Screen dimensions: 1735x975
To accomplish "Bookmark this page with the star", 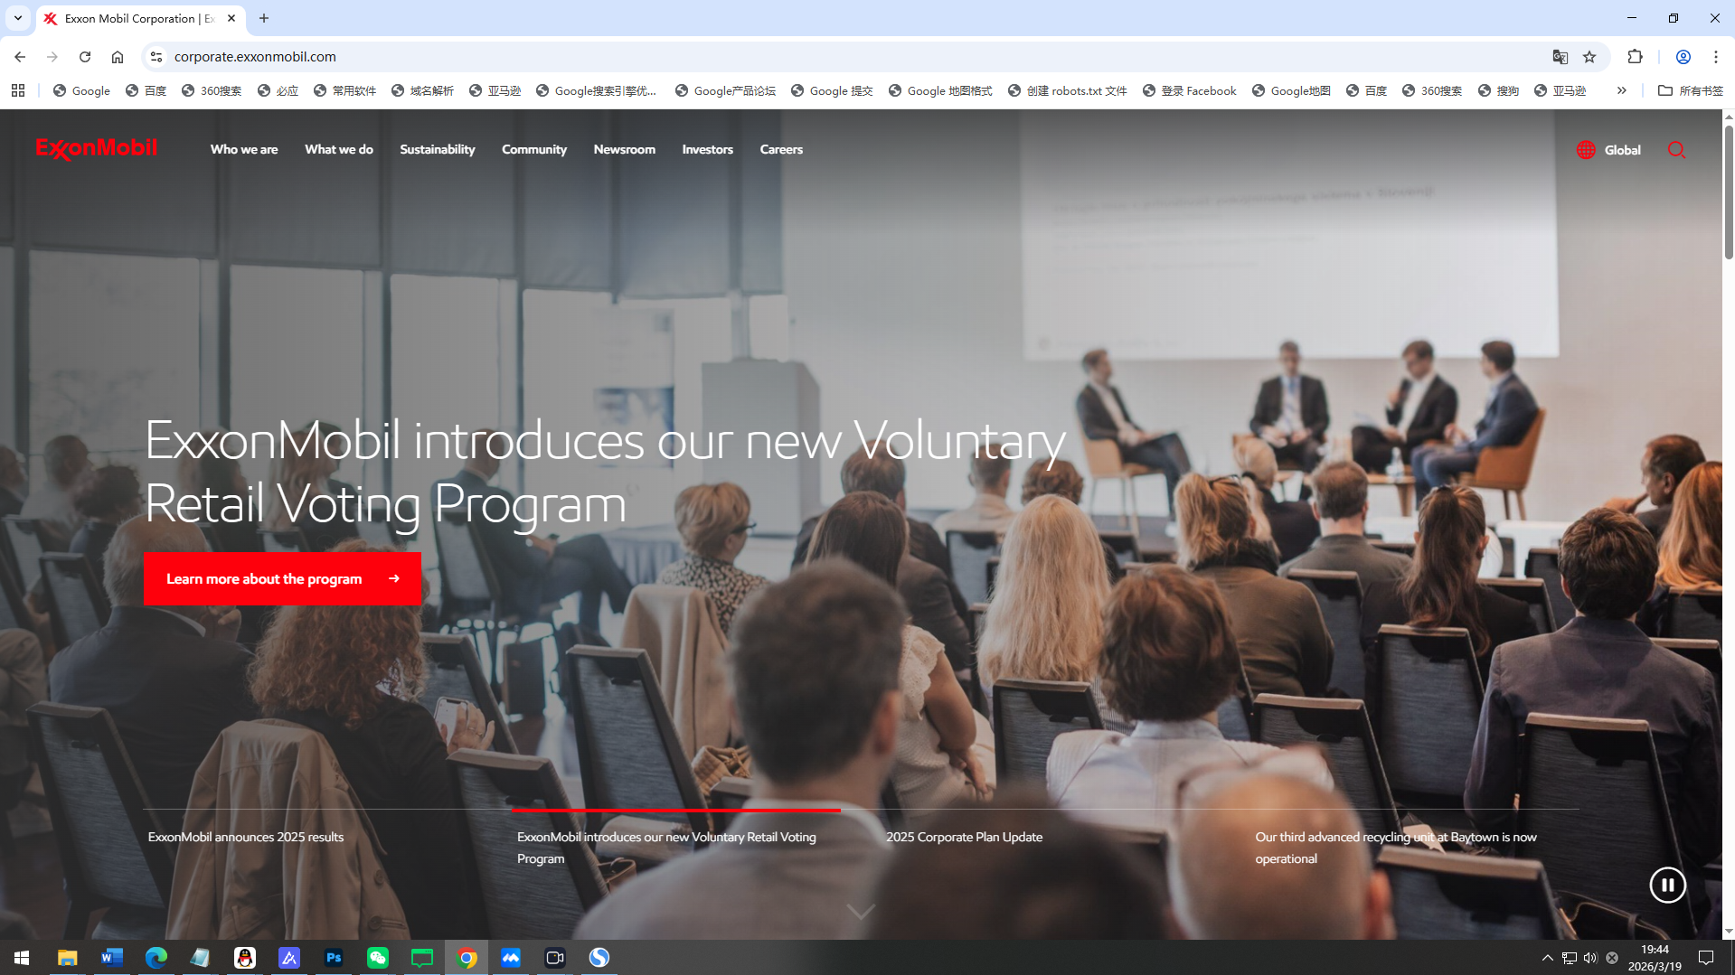I will [1589, 56].
